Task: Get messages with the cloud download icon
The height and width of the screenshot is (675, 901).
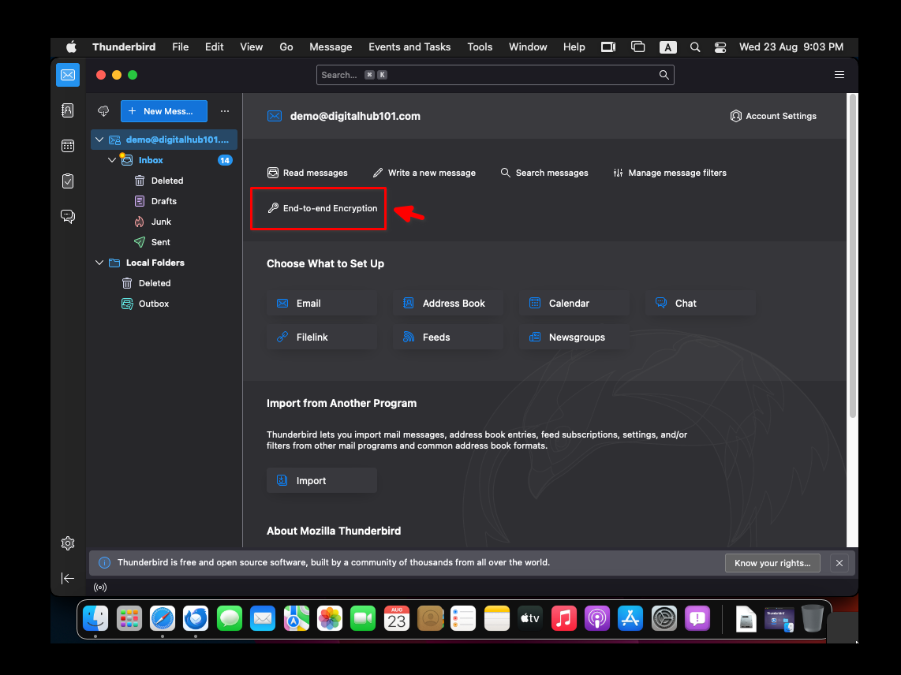Action: [x=103, y=111]
